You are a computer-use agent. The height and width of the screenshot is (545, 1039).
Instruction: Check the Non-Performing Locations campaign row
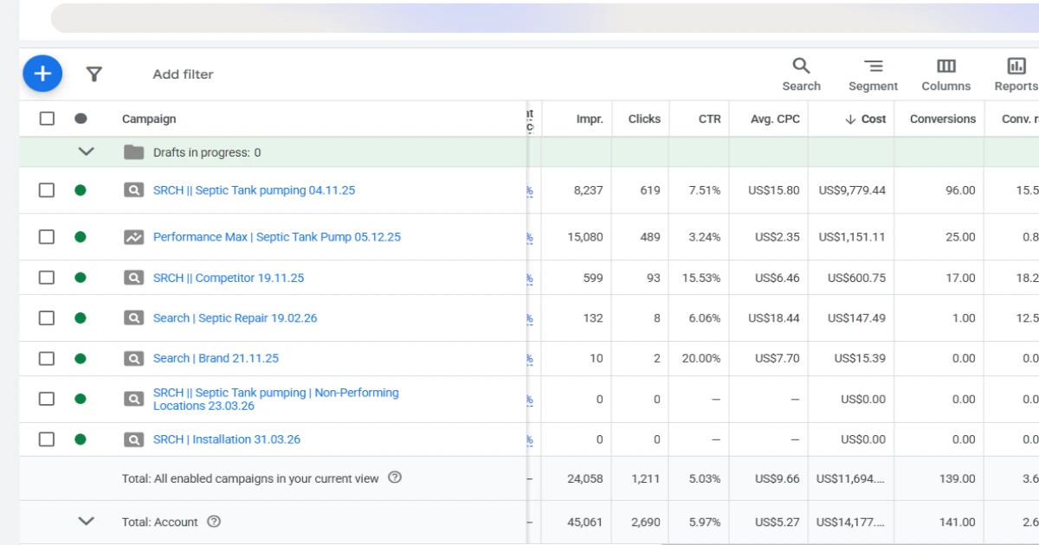[x=47, y=399]
